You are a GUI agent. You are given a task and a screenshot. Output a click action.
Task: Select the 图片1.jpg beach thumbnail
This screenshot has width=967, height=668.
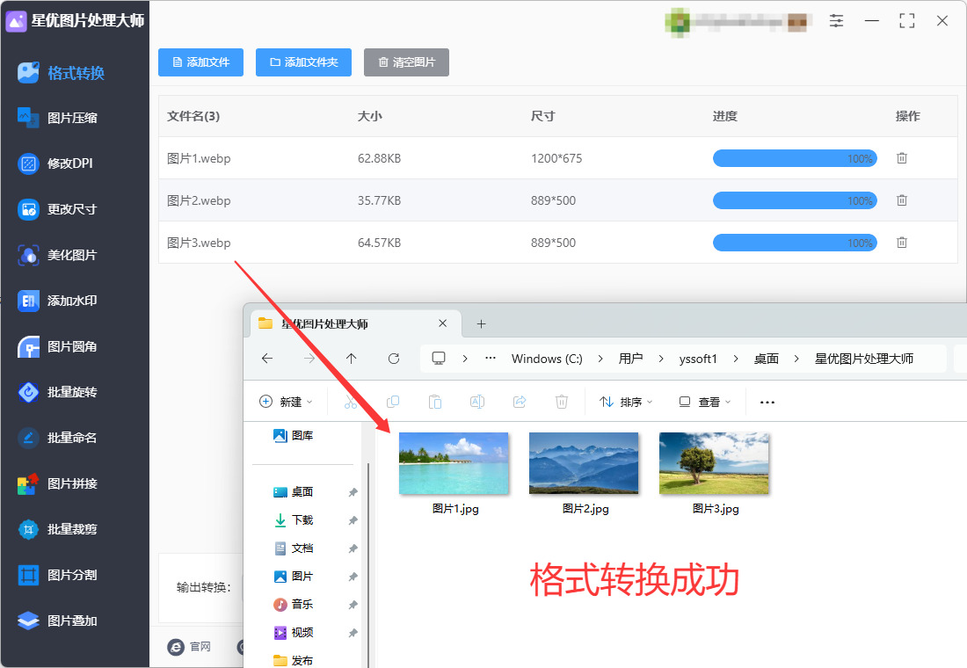point(454,463)
